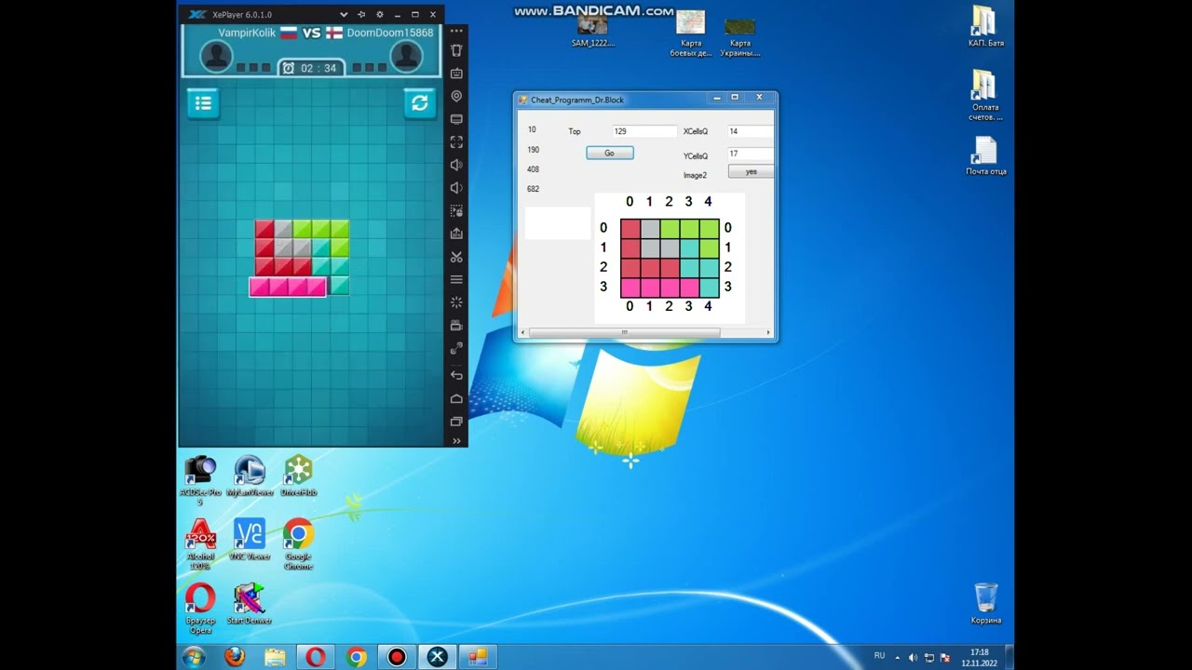The height and width of the screenshot is (670, 1192).
Task: Open XePlayer keyboard control icon
Action: point(456,74)
